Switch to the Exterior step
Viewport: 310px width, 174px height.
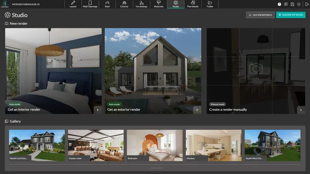click(x=124, y=4)
